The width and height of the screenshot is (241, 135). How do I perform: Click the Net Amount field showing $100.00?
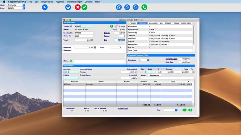pos(129,72)
